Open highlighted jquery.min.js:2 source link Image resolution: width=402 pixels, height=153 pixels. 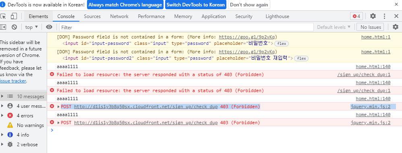click(371, 107)
